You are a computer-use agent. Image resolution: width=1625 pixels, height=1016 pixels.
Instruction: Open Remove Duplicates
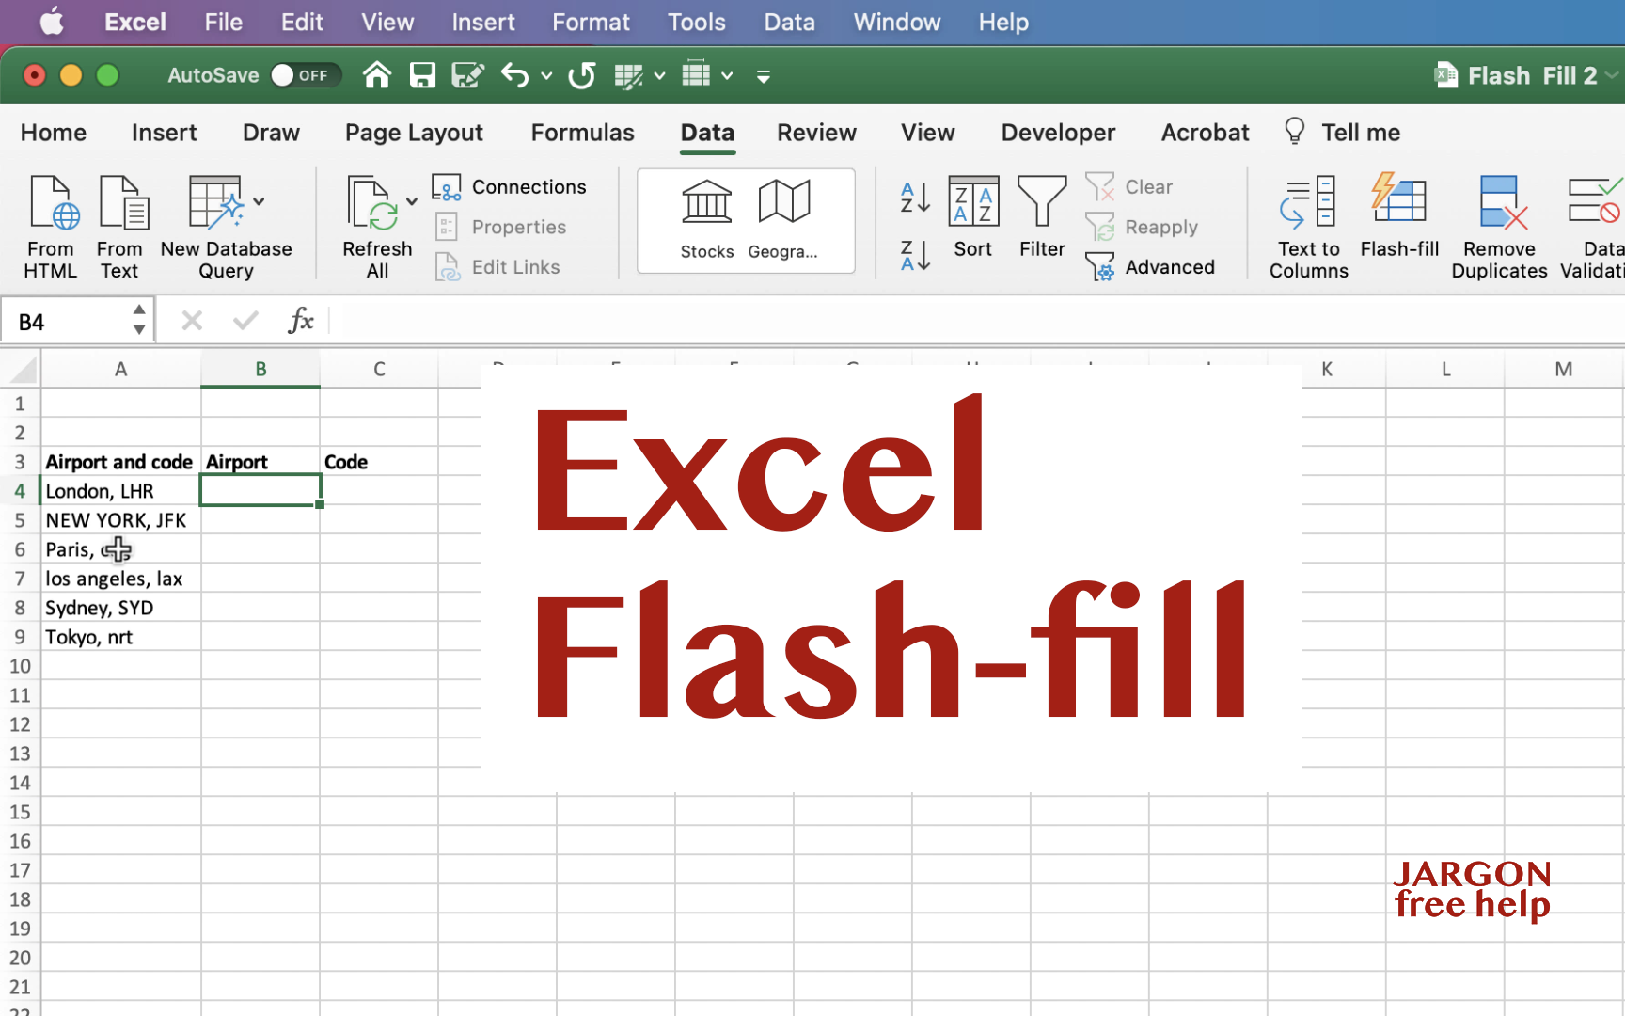[x=1499, y=226]
